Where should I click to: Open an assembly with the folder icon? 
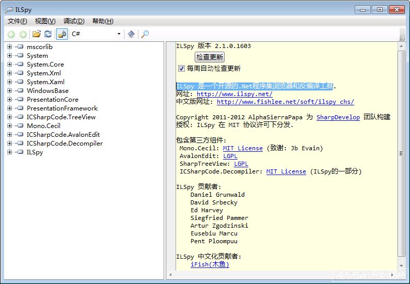tap(37, 34)
